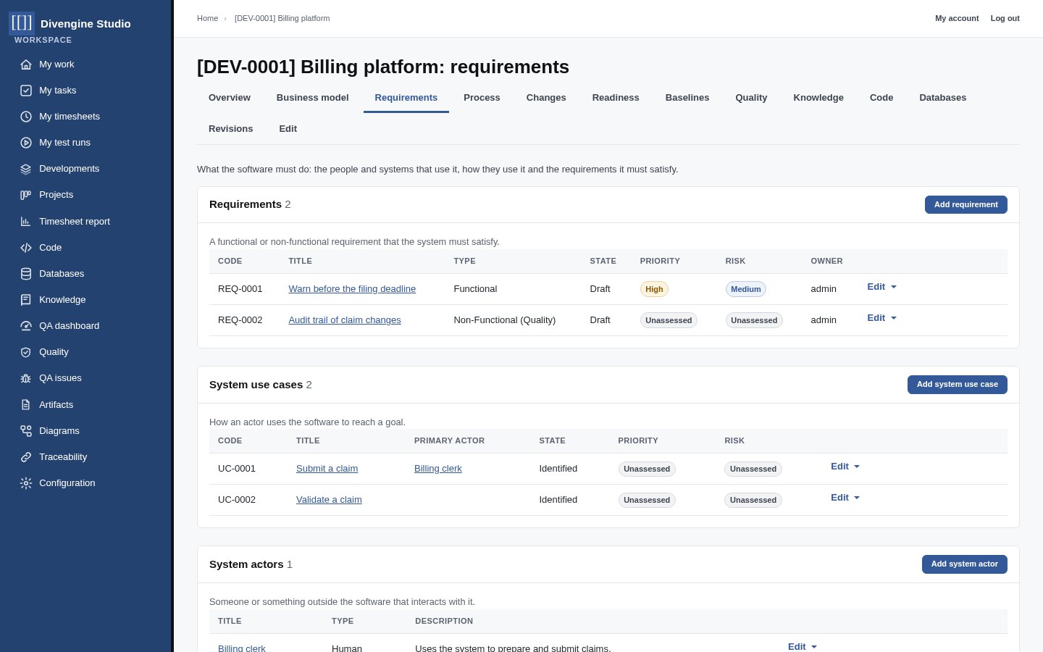Click the Projects board icon
1043x652 pixels.
click(x=26, y=195)
